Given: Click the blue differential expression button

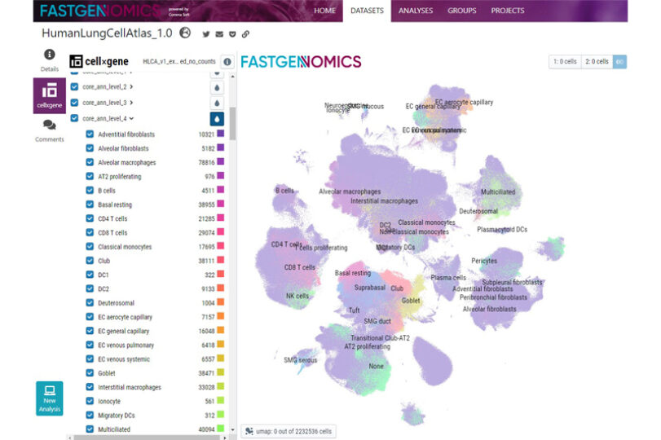Looking at the screenshot, I should [619, 62].
